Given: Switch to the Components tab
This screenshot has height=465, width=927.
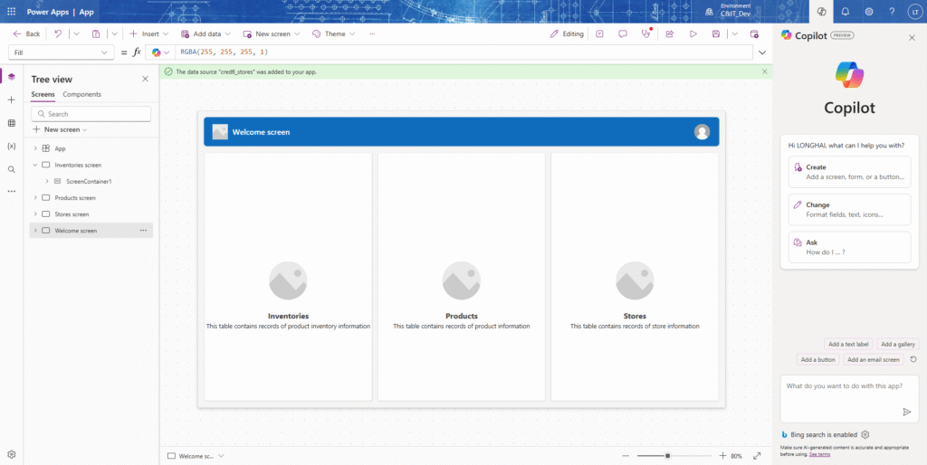Looking at the screenshot, I should [81, 94].
